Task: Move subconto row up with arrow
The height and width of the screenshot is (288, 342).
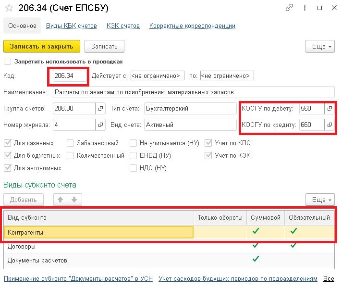Action: pos(61,200)
